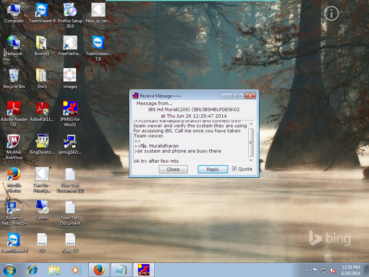Image resolution: width=369 pixels, height=277 pixels.
Task: Select the Adobe Reader XI shortcut
Action: pos(14,114)
